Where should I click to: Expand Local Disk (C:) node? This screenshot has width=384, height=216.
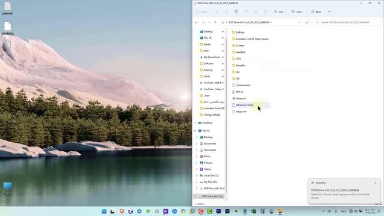pos(197,176)
